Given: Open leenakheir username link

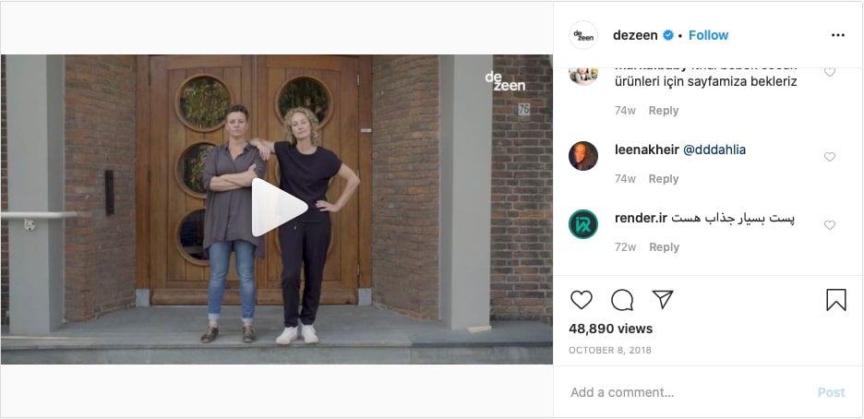Looking at the screenshot, I should coord(647,150).
